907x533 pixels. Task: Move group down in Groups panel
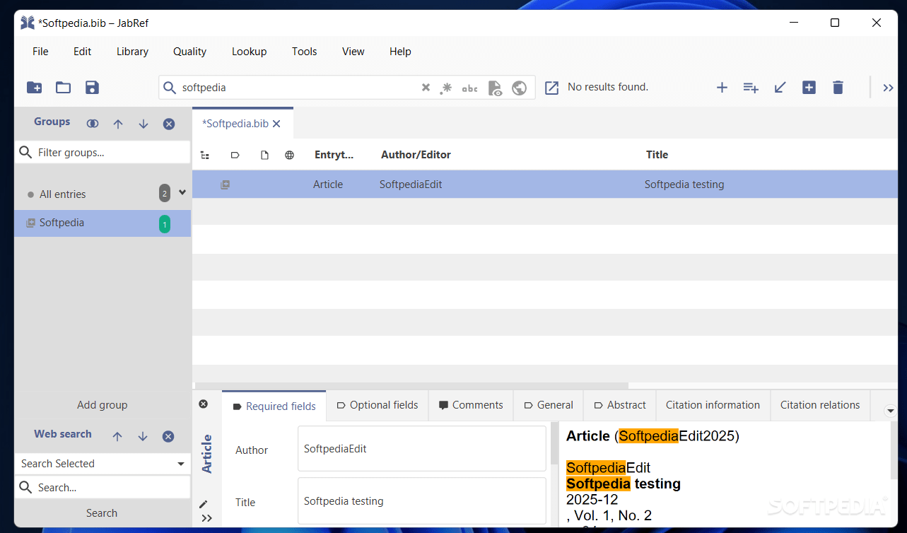(144, 124)
